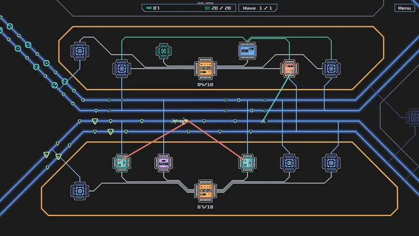Select the orange processor chip labeled 04/10
419x236 pixels.
[x=205, y=68]
